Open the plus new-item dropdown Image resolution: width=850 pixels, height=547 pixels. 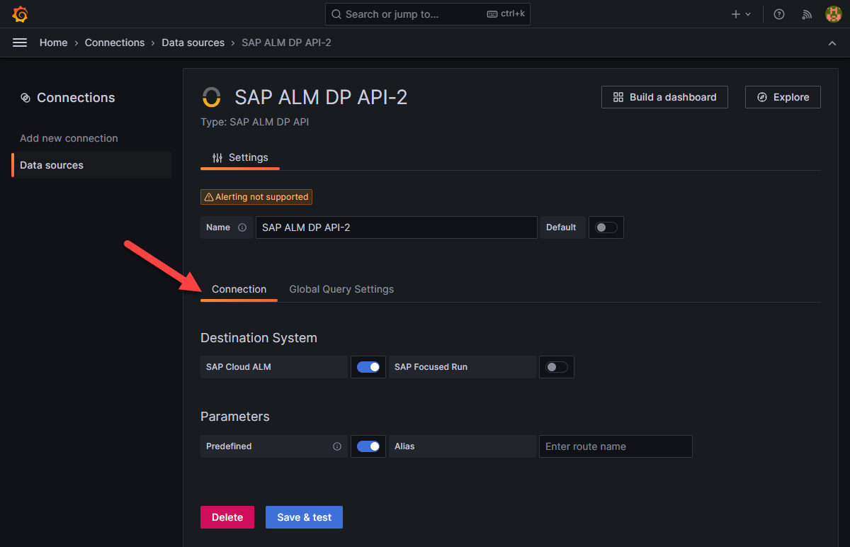(741, 14)
